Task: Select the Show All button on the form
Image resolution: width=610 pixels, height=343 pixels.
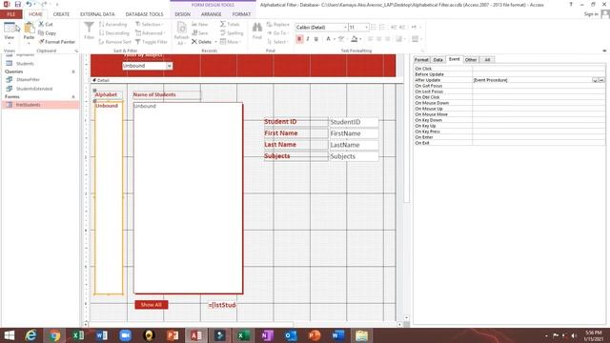Action: click(152, 305)
